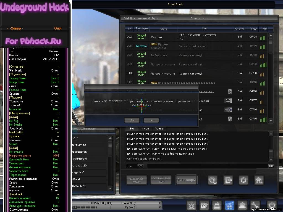Switch to the Приват chat tab

(159, 129)
